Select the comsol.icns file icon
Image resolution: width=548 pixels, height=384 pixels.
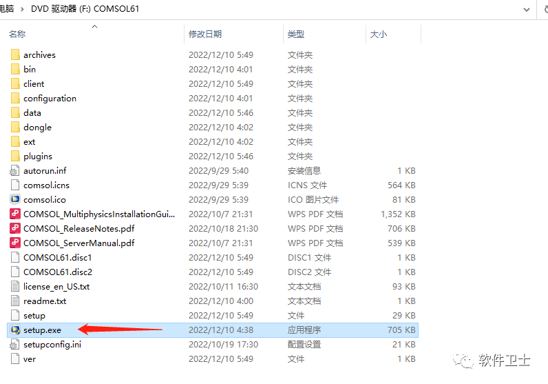pyautogui.click(x=15, y=185)
